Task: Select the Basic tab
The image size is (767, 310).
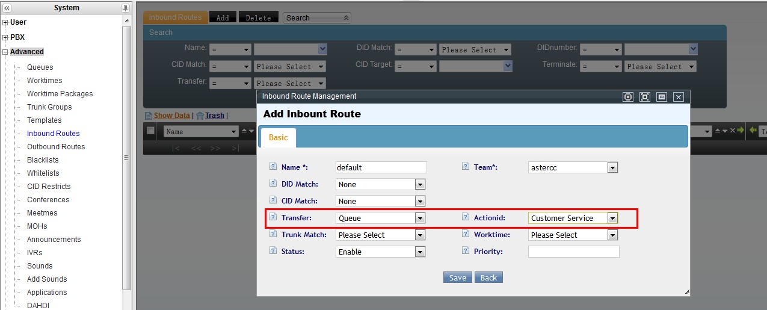Action: [x=278, y=138]
